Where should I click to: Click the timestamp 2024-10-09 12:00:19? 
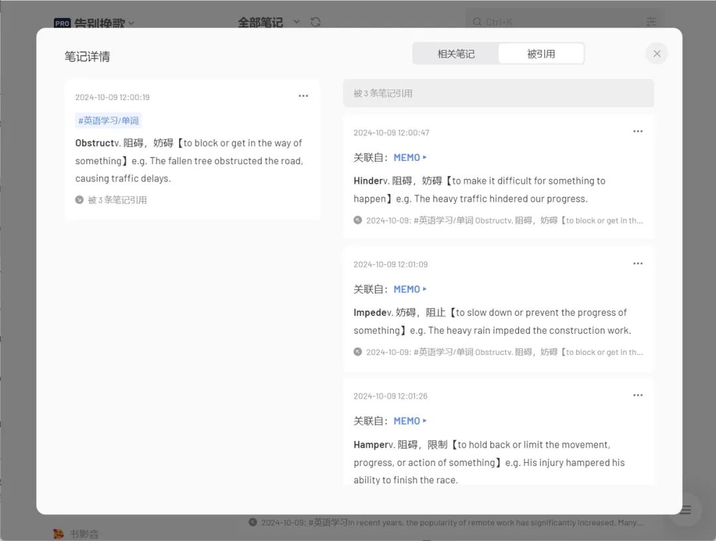[112, 97]
